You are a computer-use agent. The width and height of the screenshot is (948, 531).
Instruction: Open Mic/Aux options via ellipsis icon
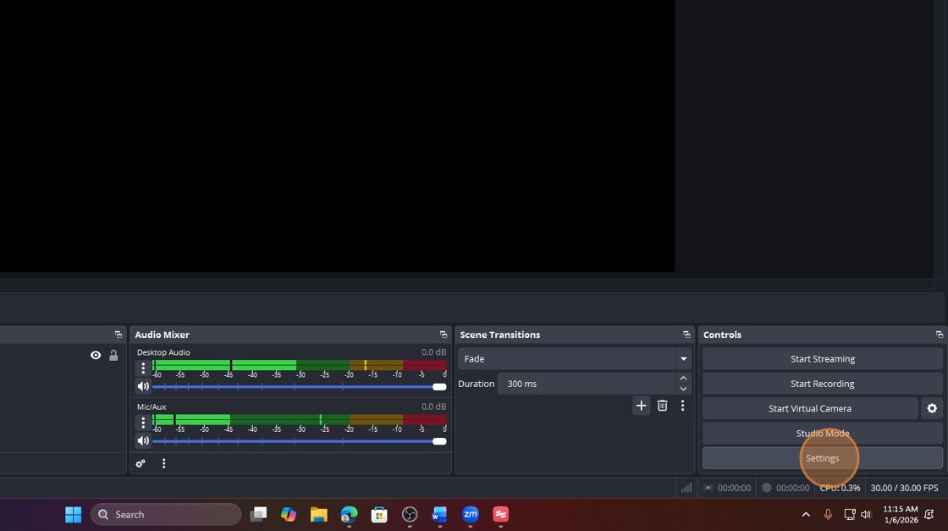[143, 422]
